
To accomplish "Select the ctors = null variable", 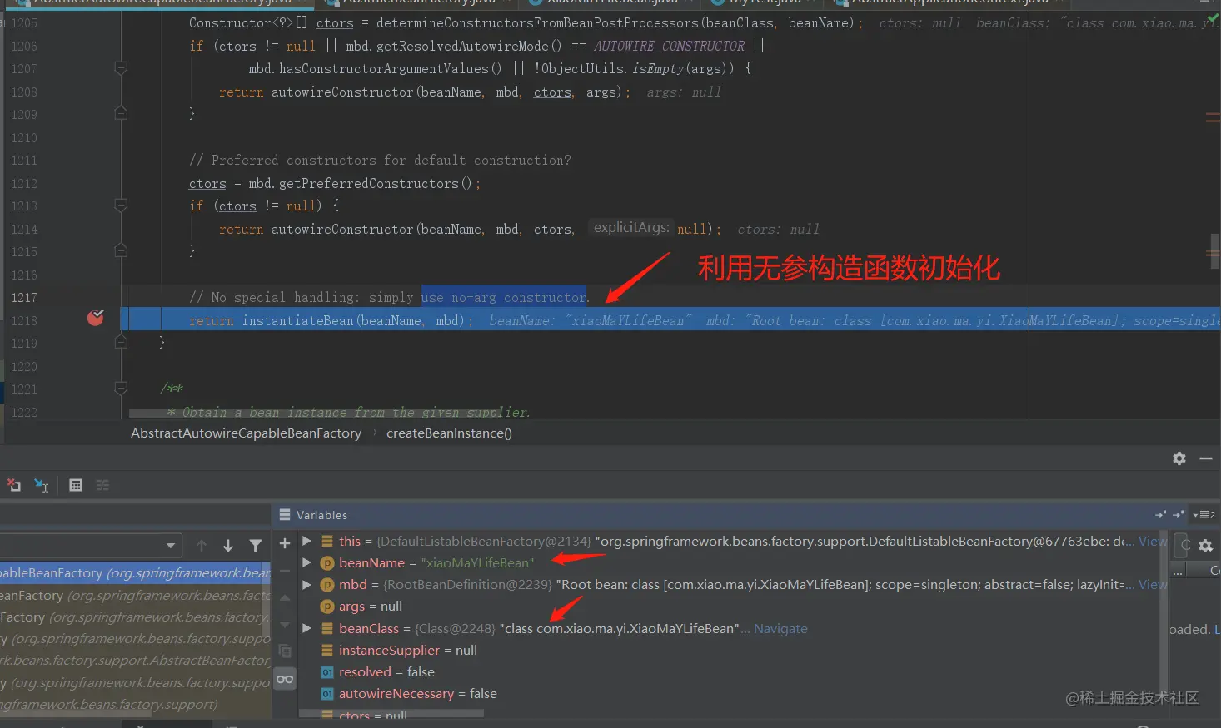I will (372, 715).
